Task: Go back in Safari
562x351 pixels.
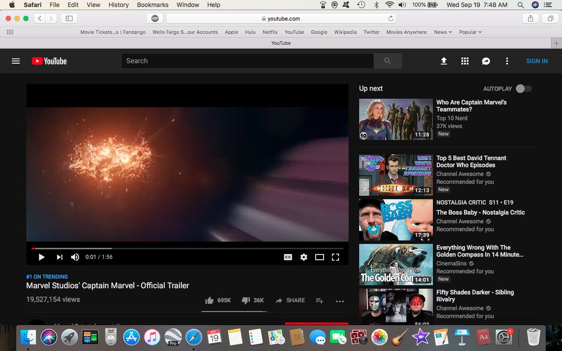Action: 40,18
